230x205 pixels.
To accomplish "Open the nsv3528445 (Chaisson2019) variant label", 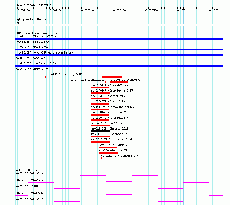I will [110, 112].
